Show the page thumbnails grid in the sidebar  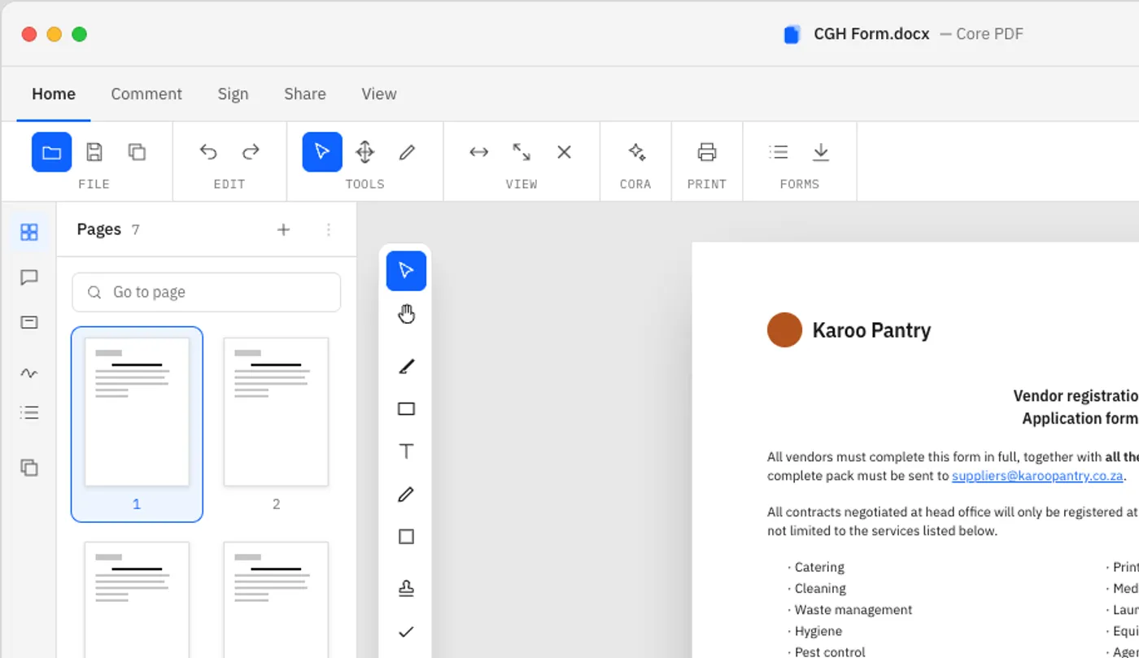pyautogui.click(x=29, y=233)
